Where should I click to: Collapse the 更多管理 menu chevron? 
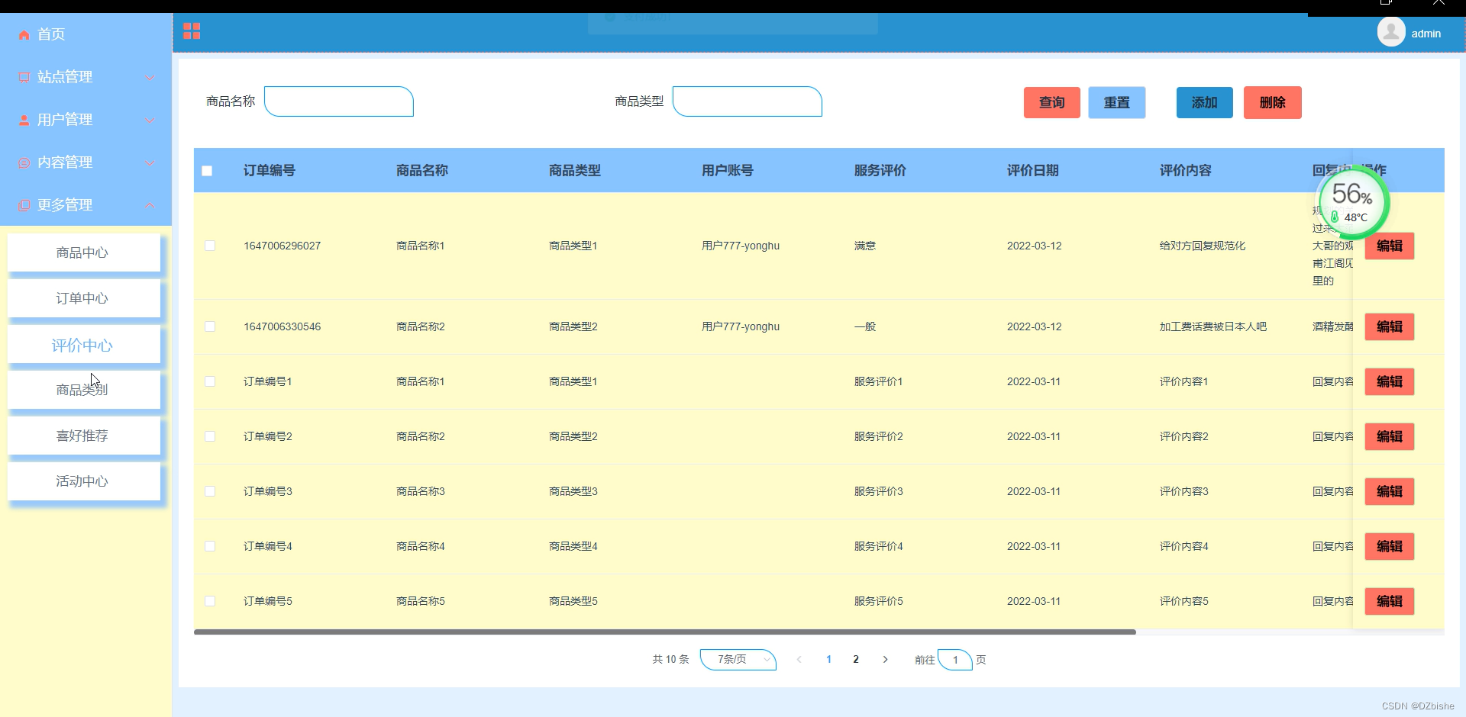click(x=150, y=205)
